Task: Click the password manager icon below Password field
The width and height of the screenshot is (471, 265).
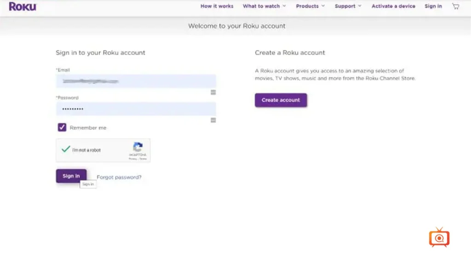Action: tap(213, 120)
